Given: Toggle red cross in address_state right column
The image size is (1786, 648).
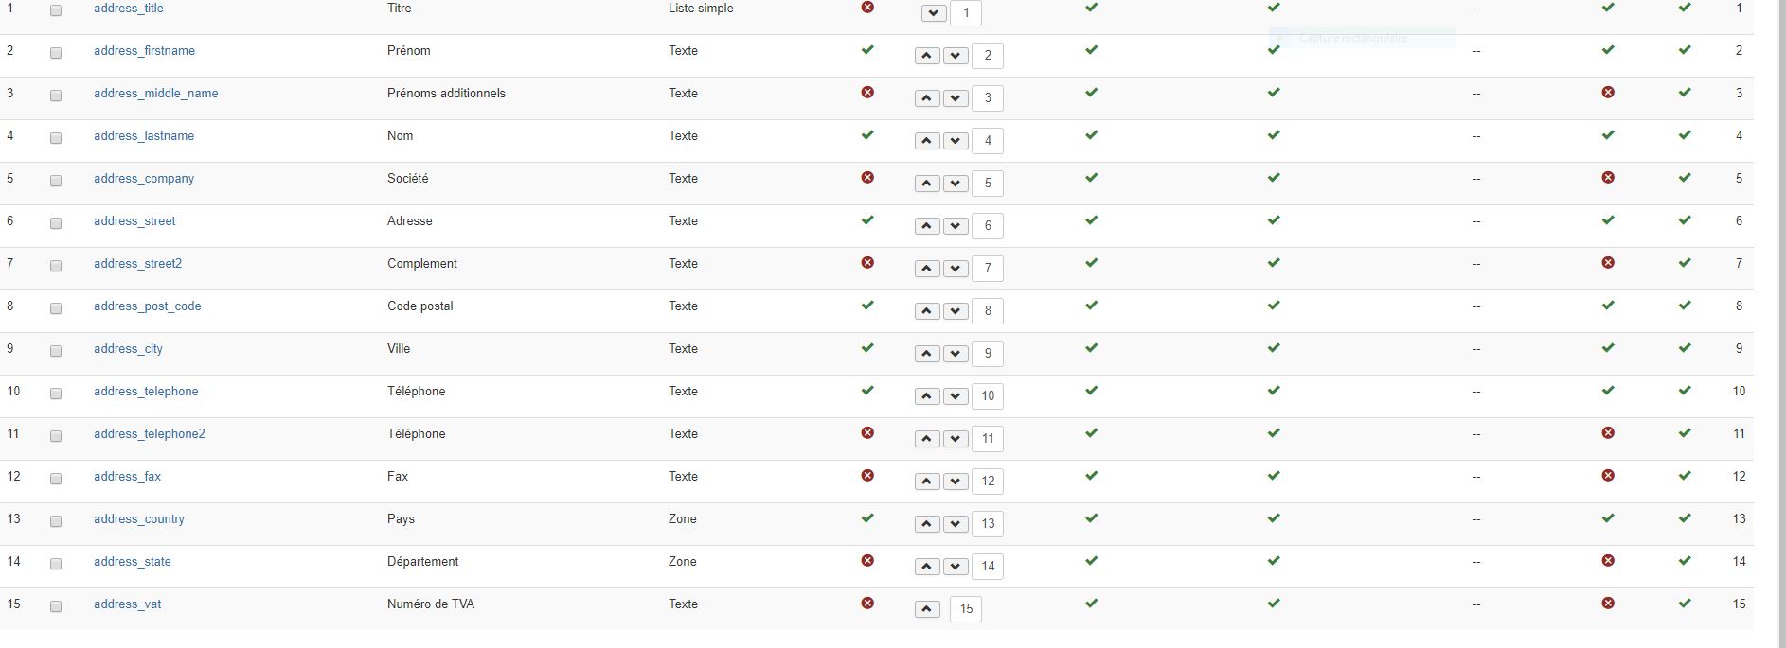Looking at the screenshot, I should [1608, 561].
